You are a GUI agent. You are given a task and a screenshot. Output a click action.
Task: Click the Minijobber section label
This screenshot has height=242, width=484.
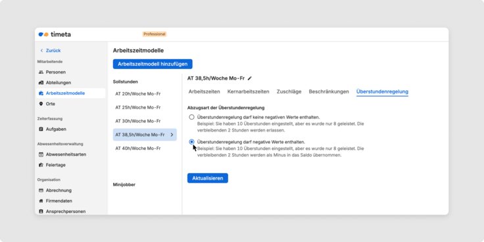pyautogui.click(x=124, y=185)
